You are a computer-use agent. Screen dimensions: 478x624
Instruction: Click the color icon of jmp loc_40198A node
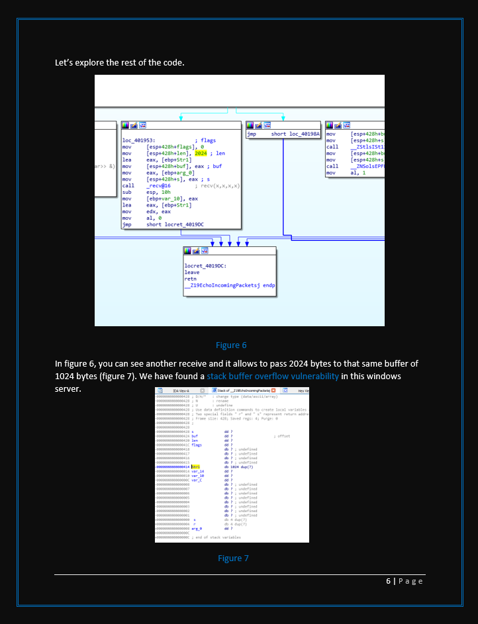pyautogui.click(x=250, y=125)
